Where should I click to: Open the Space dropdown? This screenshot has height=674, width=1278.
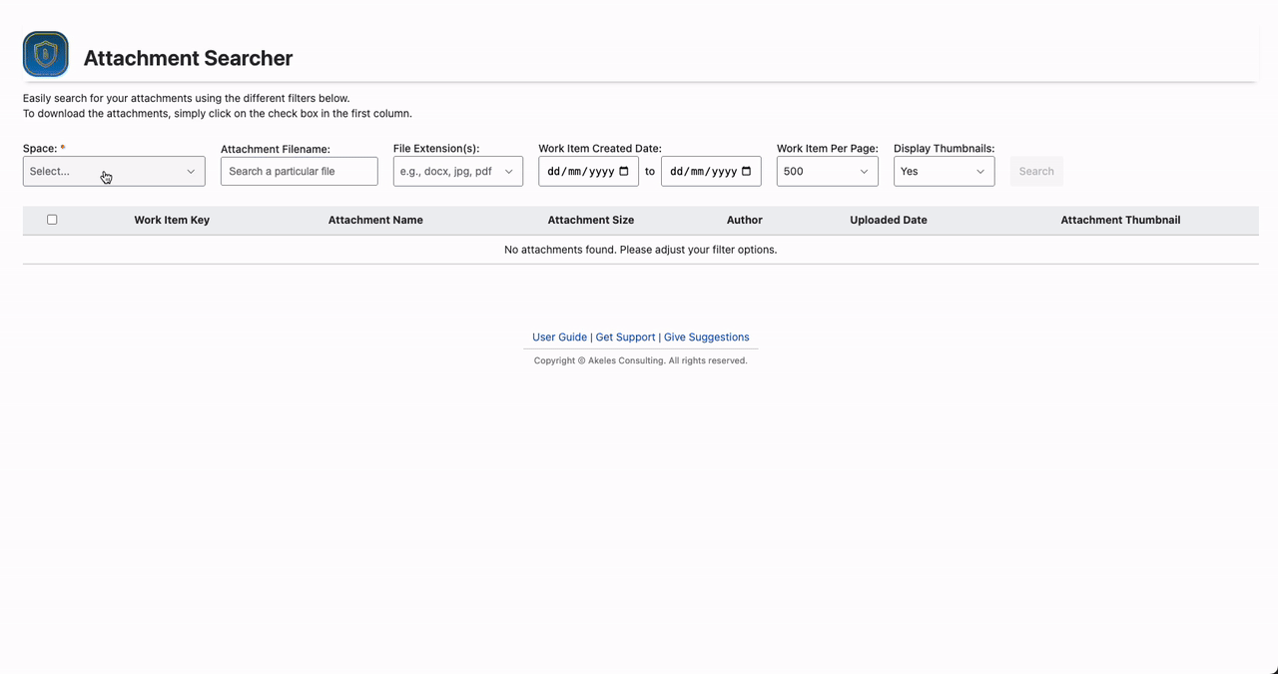[114, 171]
